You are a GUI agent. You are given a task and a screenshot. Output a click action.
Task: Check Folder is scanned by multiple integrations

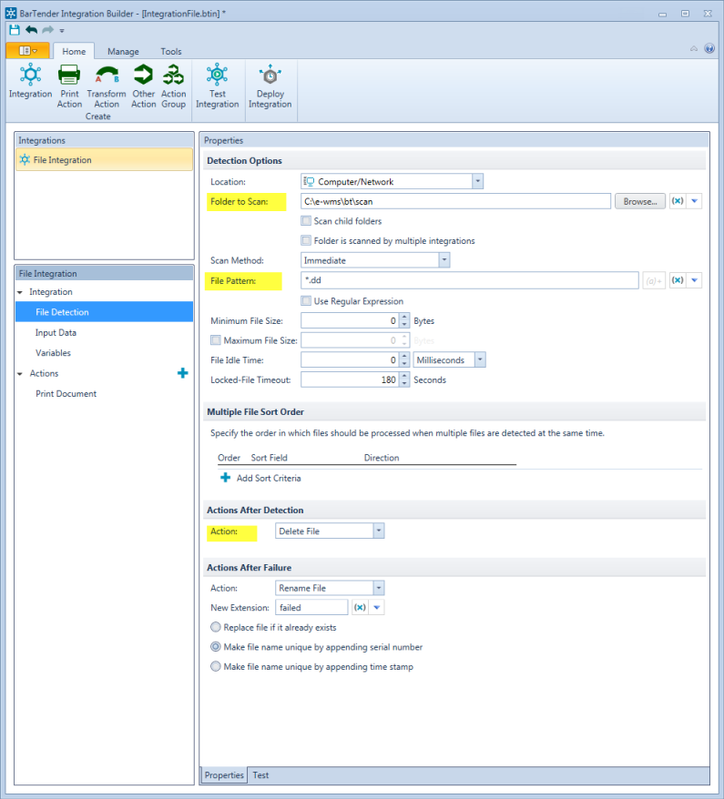306,240
